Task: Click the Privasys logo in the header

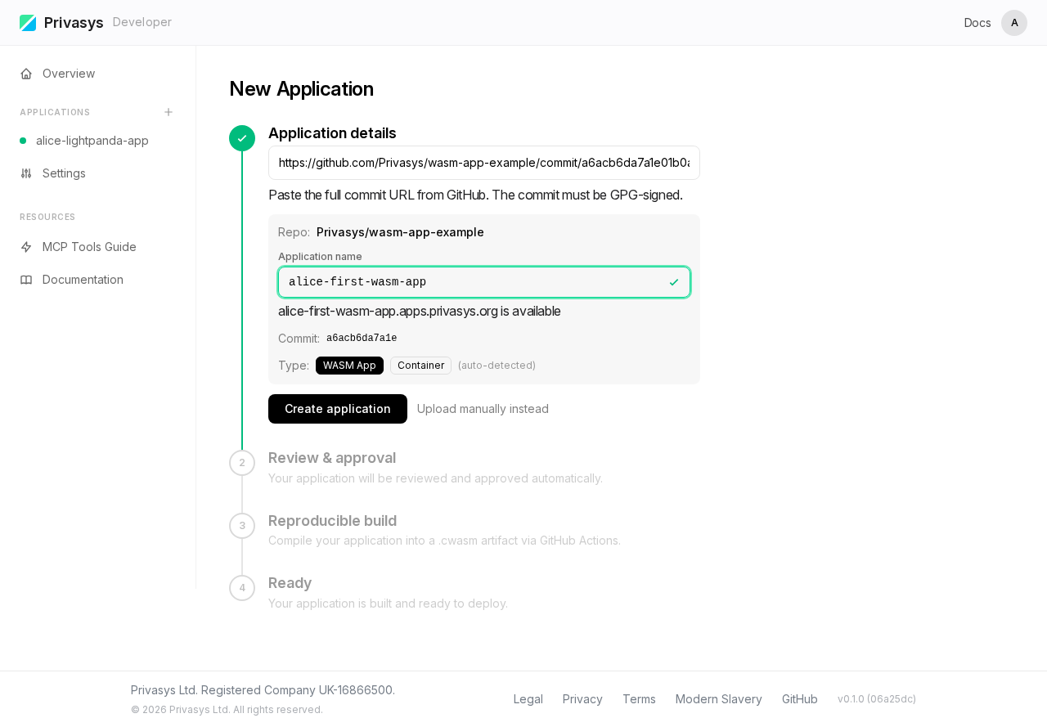Action: (29, 22)
